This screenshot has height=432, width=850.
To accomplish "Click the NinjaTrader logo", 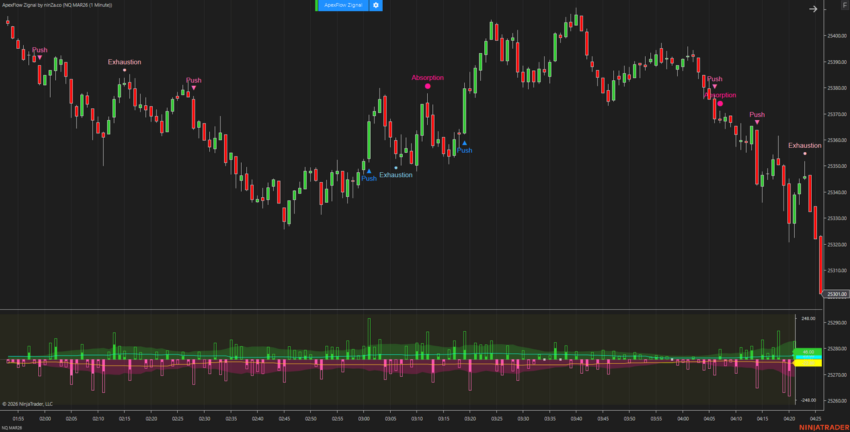I will 824,427.
